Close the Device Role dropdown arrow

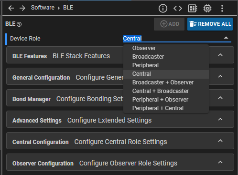pos(226,38)
